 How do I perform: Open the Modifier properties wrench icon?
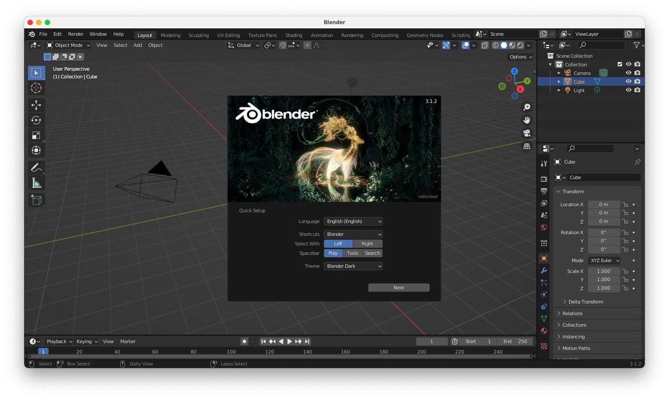pos(544,270)
